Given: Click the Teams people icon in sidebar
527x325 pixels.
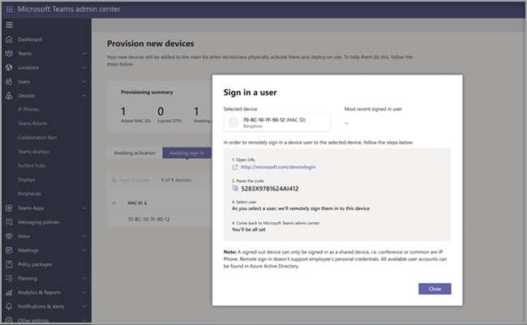Looking at the screenshot, I should (x=9, y=53).
